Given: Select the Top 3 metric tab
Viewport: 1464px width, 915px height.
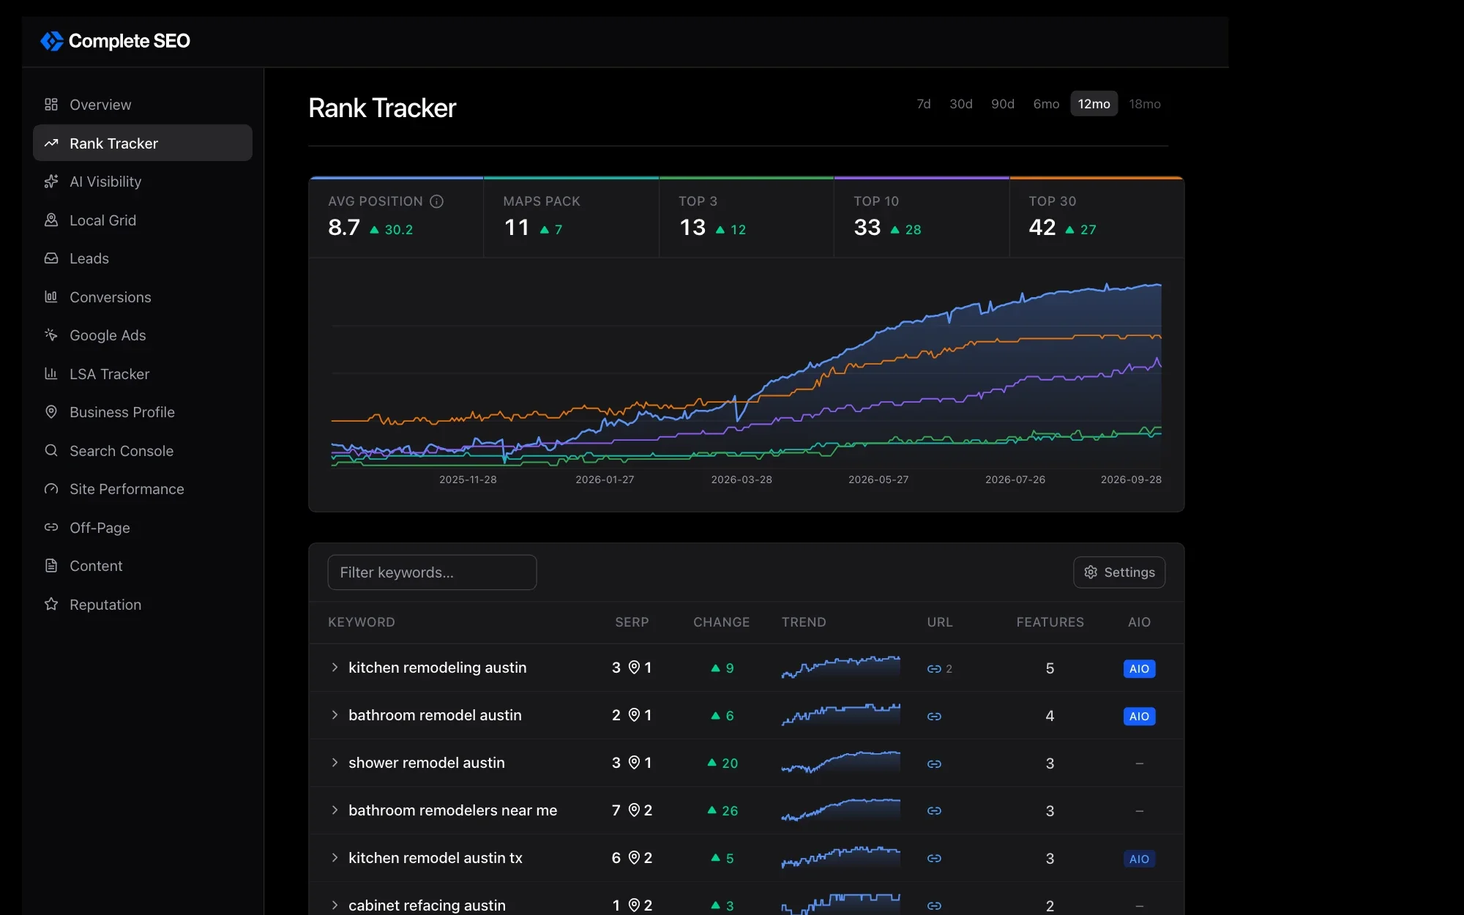Looking at the screenshot, I should click(x=747, y=217).
